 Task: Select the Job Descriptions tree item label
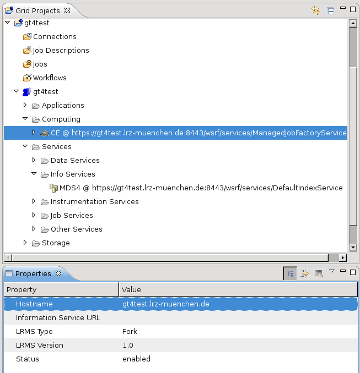61,51
